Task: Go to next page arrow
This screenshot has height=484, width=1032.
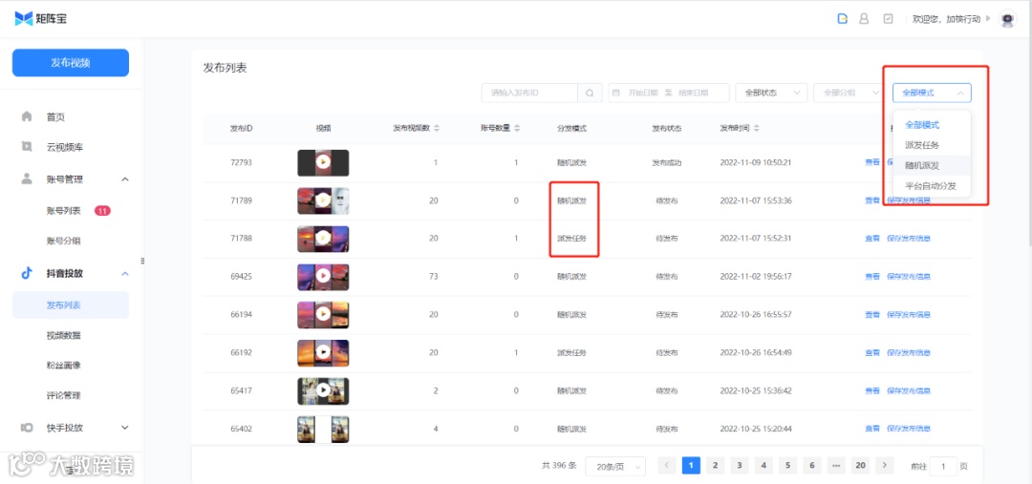Action: (885, 466)
